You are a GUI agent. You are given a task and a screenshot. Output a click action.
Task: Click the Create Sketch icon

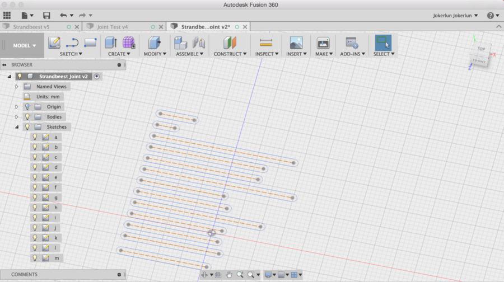pos(54,43)
